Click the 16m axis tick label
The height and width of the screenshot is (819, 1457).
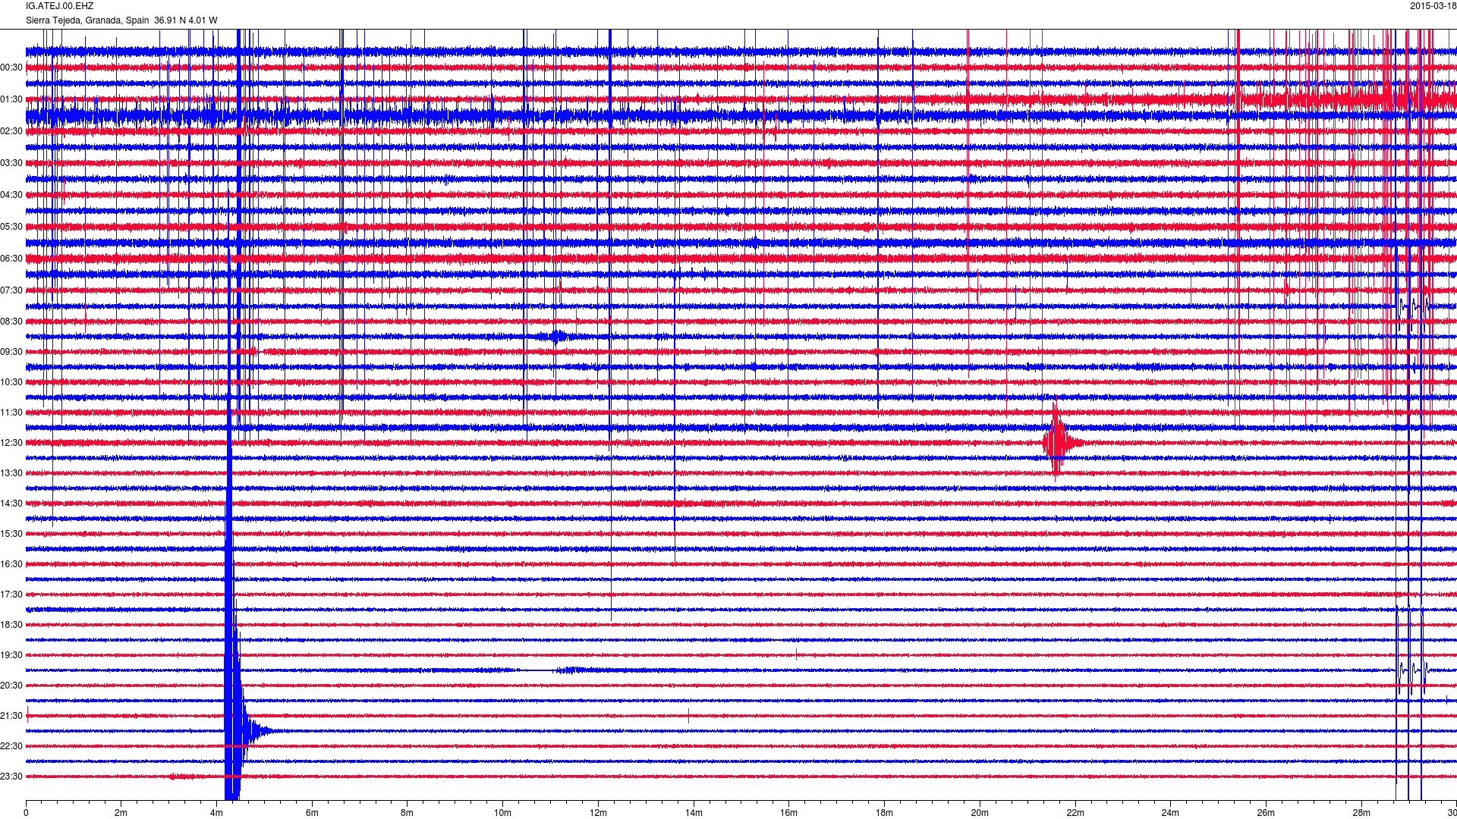click(x=789, y=813)
